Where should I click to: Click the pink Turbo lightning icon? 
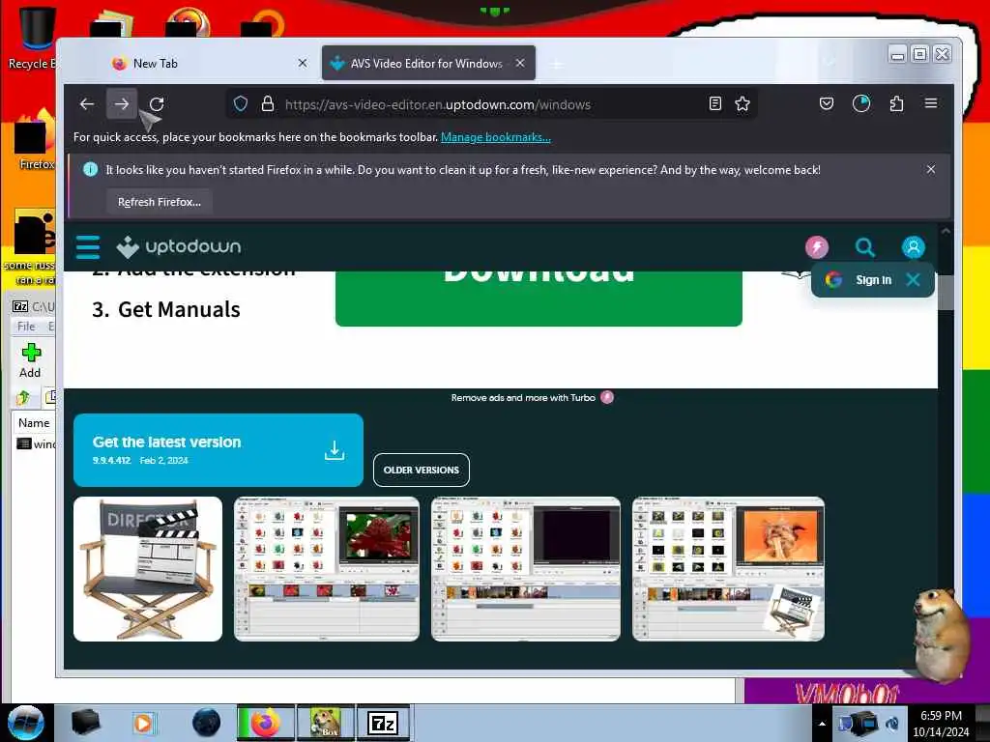[x=817, y=246]
